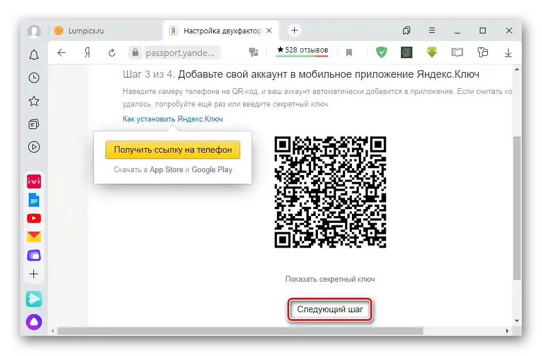This screenshot has height=356, width=542.
Task: Click Получить ссылку на телефон button
Action: 172,150
